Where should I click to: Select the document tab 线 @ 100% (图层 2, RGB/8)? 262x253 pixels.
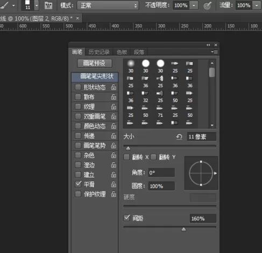point(36,18)
